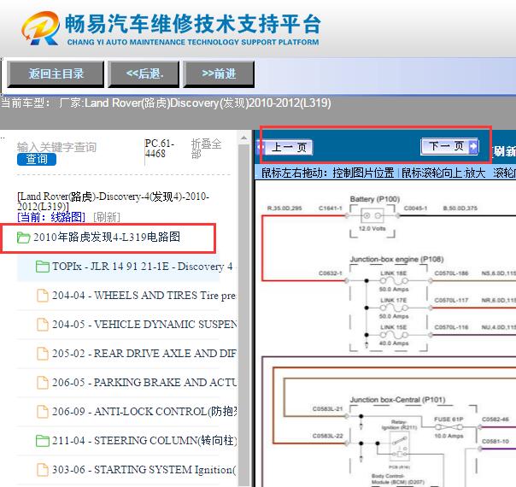Click the LINK 17E fuse symbol
516x487 pixels.
click(x=394, y=308)
